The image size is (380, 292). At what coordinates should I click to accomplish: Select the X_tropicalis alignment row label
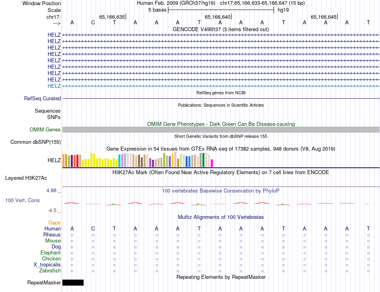[47, 265]
